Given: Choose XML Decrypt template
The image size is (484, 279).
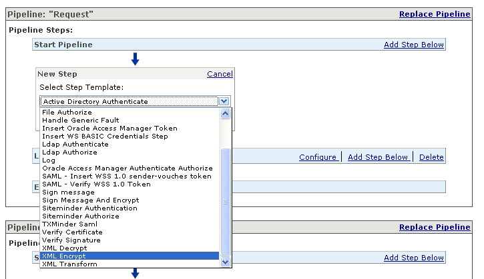Looking at the screenshot, I should coord(130,248).
